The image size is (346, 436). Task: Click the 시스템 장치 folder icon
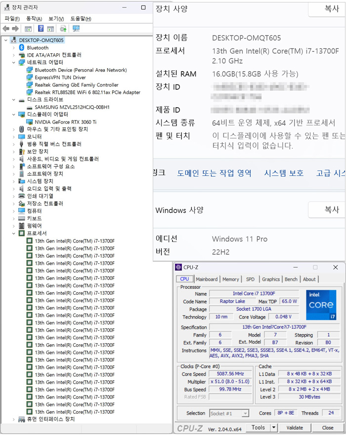click(x=21, y=181)
